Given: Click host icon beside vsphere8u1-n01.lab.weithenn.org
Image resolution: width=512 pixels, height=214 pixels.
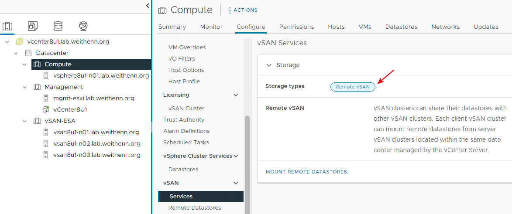Looking at the screenshot, I should (x=46, y=76).
